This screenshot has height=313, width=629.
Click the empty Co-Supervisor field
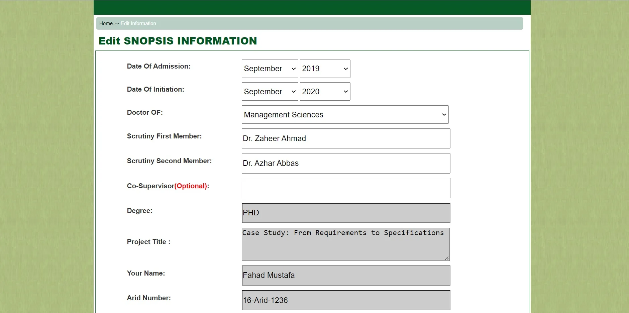pyautogui.click(x=346, y=188)
